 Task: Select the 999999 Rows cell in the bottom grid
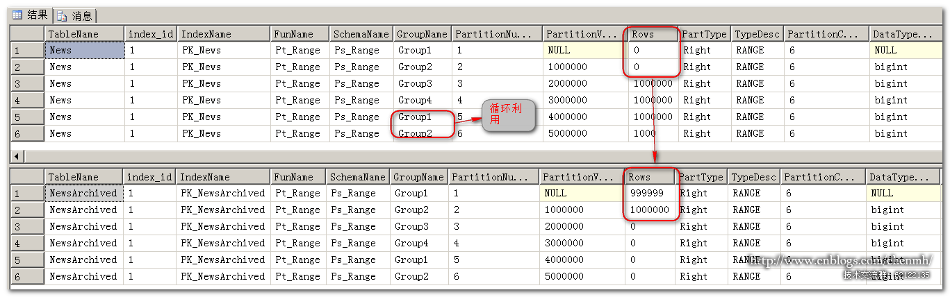tap(649, 194)
